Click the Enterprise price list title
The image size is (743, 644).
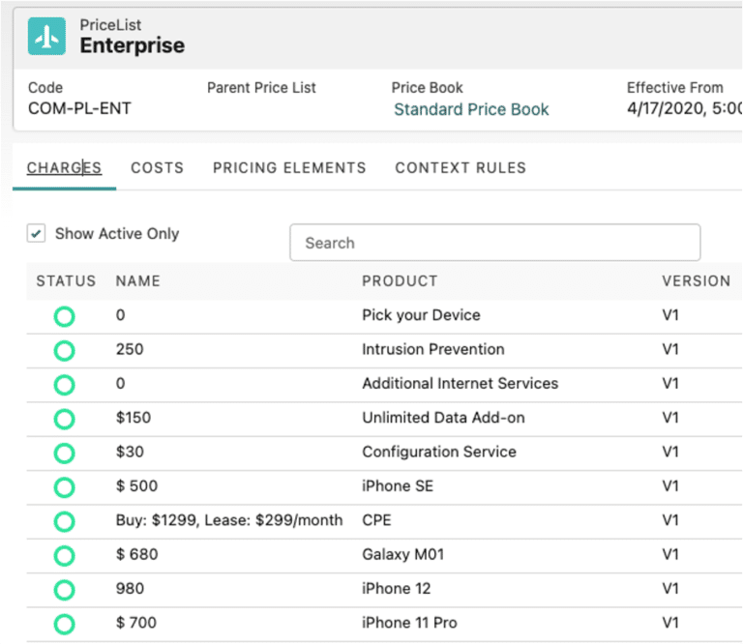(133, 45)
